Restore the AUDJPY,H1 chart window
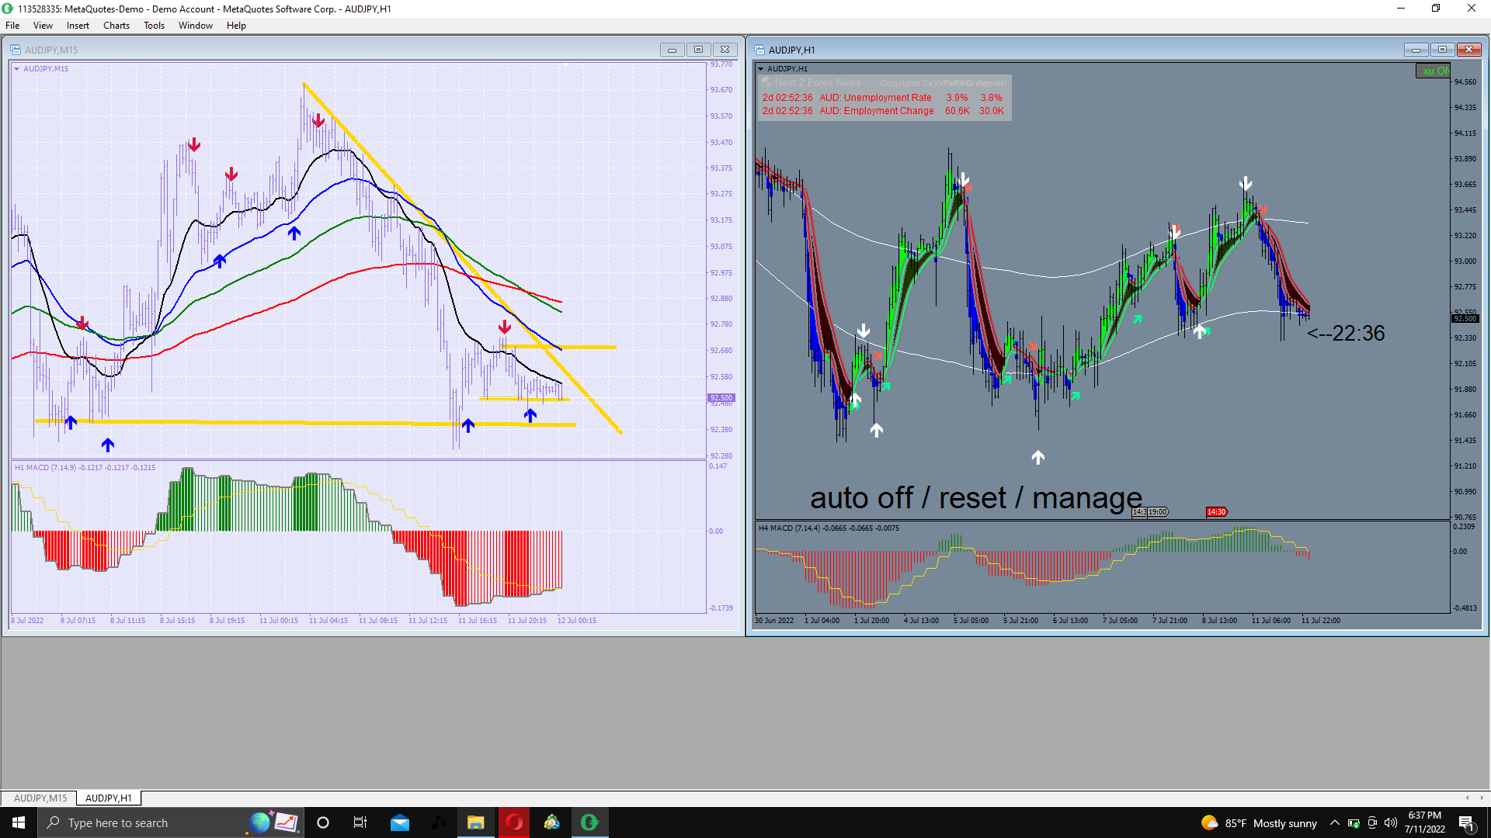Screen dimensions: 1491x838 [x=1442, y=50]
